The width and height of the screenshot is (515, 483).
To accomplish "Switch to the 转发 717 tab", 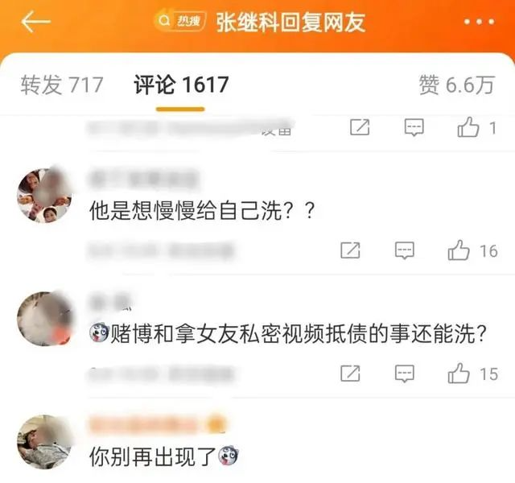I will click(62, 85).
